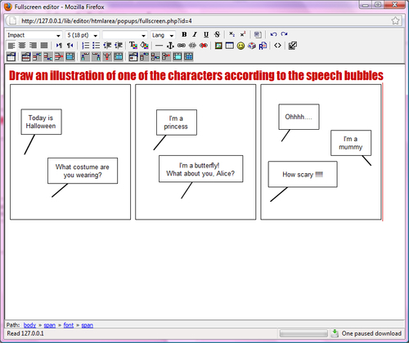Delete the table row
This screenshot has height=343, width=409.
59,56
